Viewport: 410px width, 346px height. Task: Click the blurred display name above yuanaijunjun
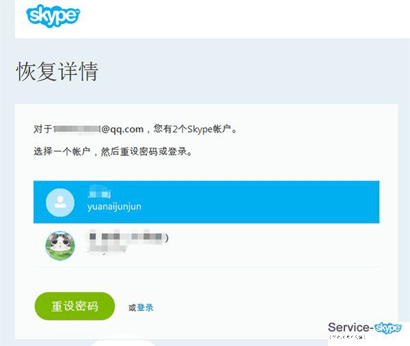coord(99,192)
